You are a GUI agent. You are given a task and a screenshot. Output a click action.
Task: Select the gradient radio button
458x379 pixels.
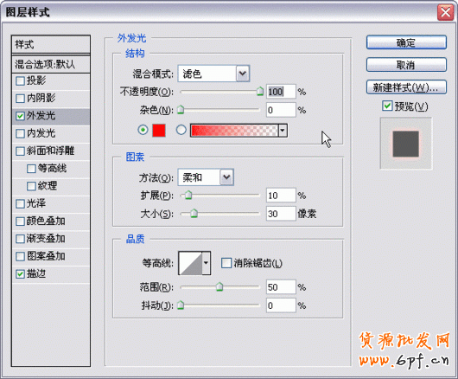[x=181, y=130]
